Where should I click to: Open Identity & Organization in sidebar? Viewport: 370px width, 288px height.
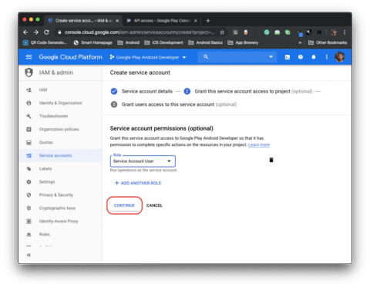click(x=61, y=103)
